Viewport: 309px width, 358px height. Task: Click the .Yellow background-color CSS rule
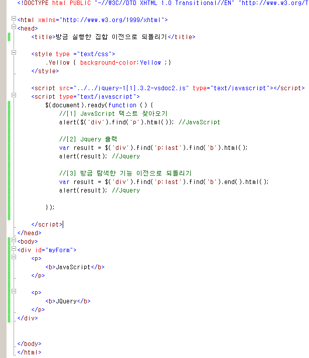[108, 63]
